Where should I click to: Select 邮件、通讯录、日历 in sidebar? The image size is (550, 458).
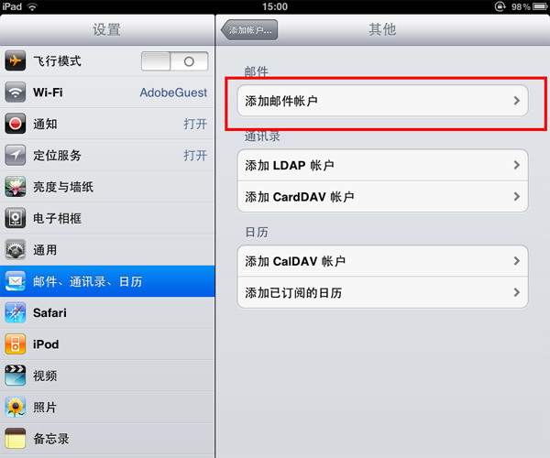coord(107,281)
